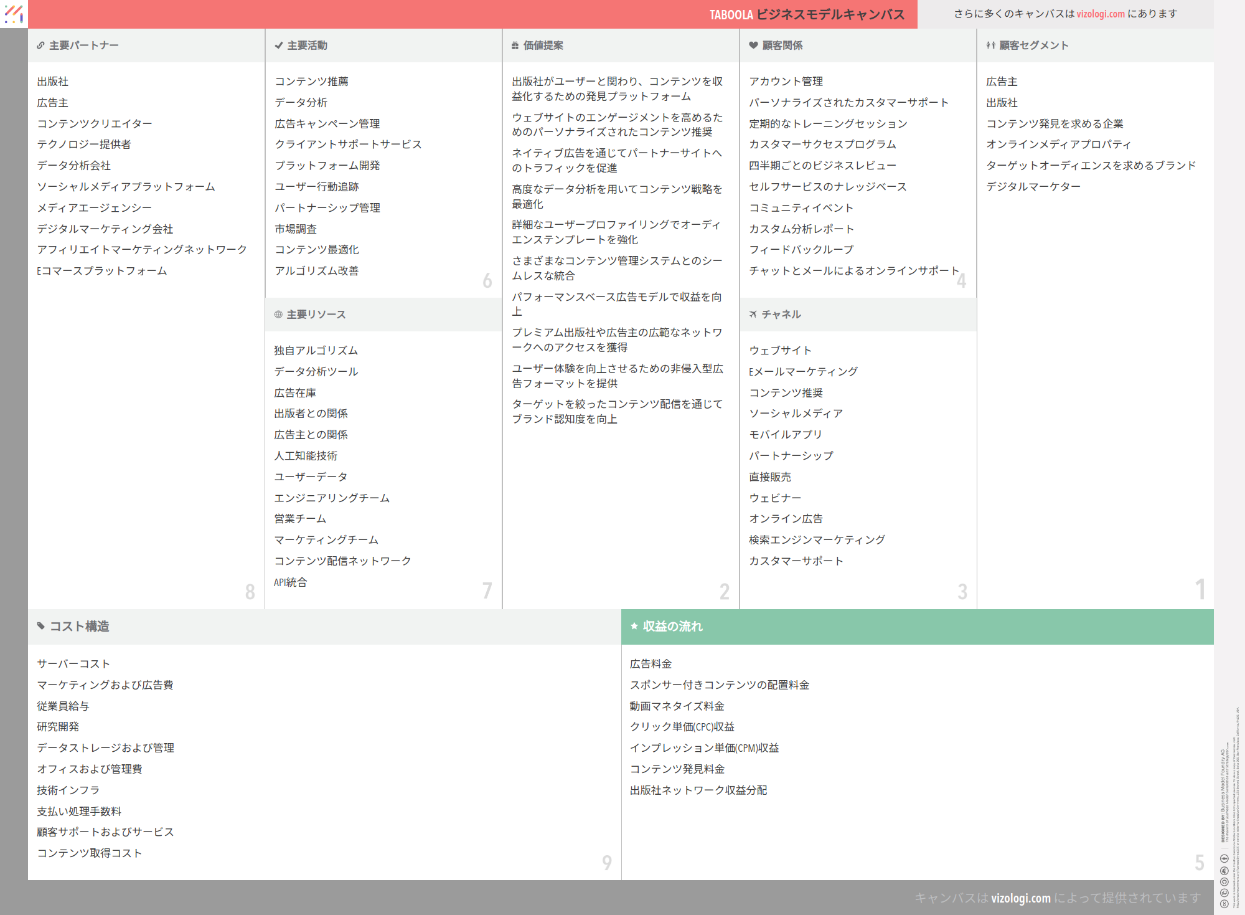
Task: Click the star icon beside 収益の流れ
Action: (634, 626)
